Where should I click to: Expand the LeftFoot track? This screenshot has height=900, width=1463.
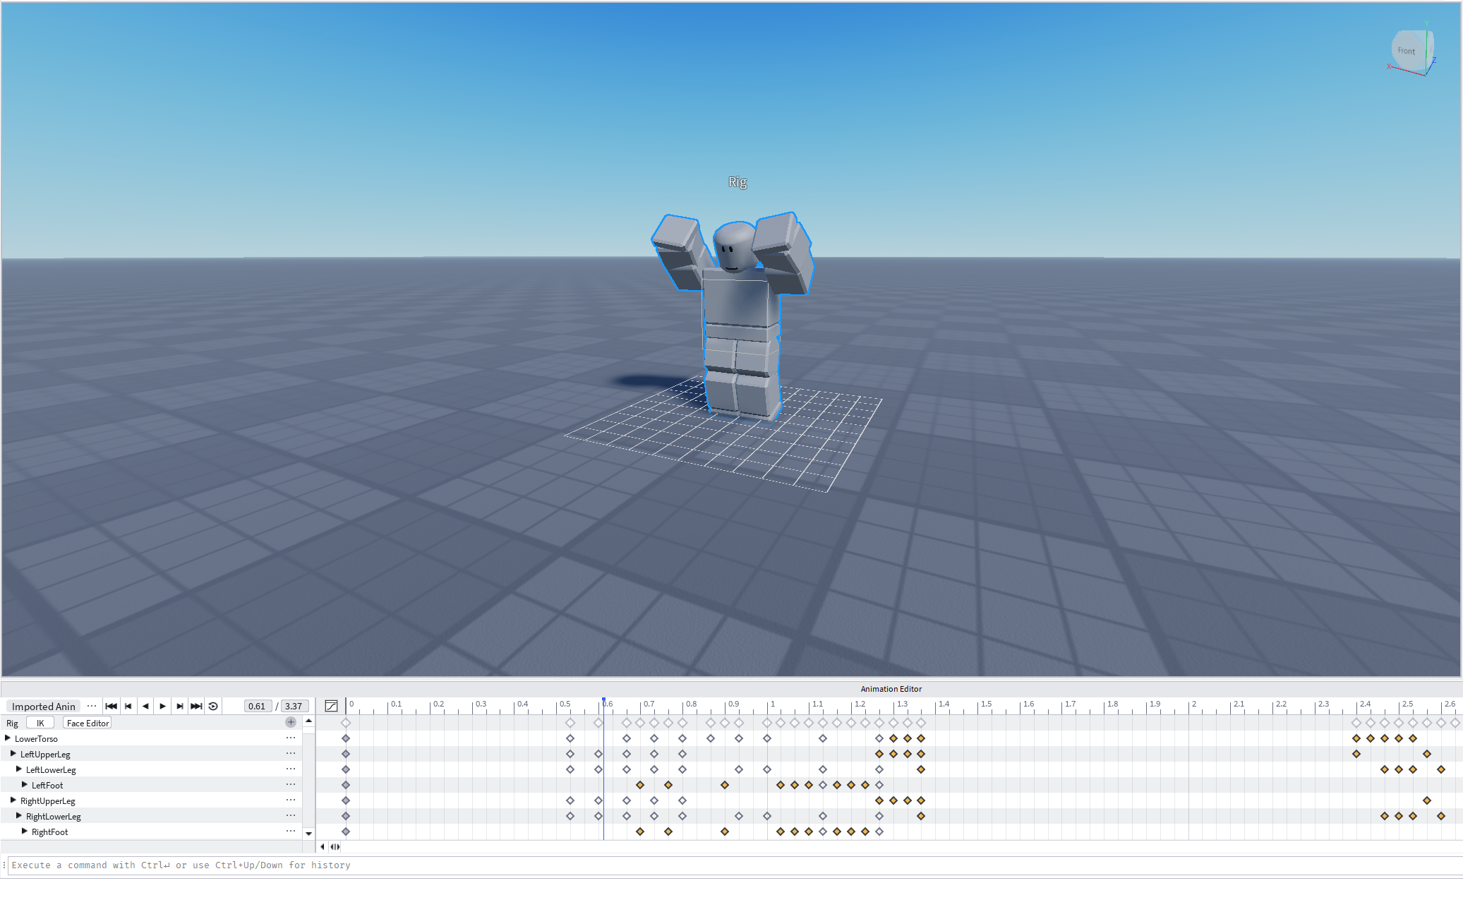25,785
